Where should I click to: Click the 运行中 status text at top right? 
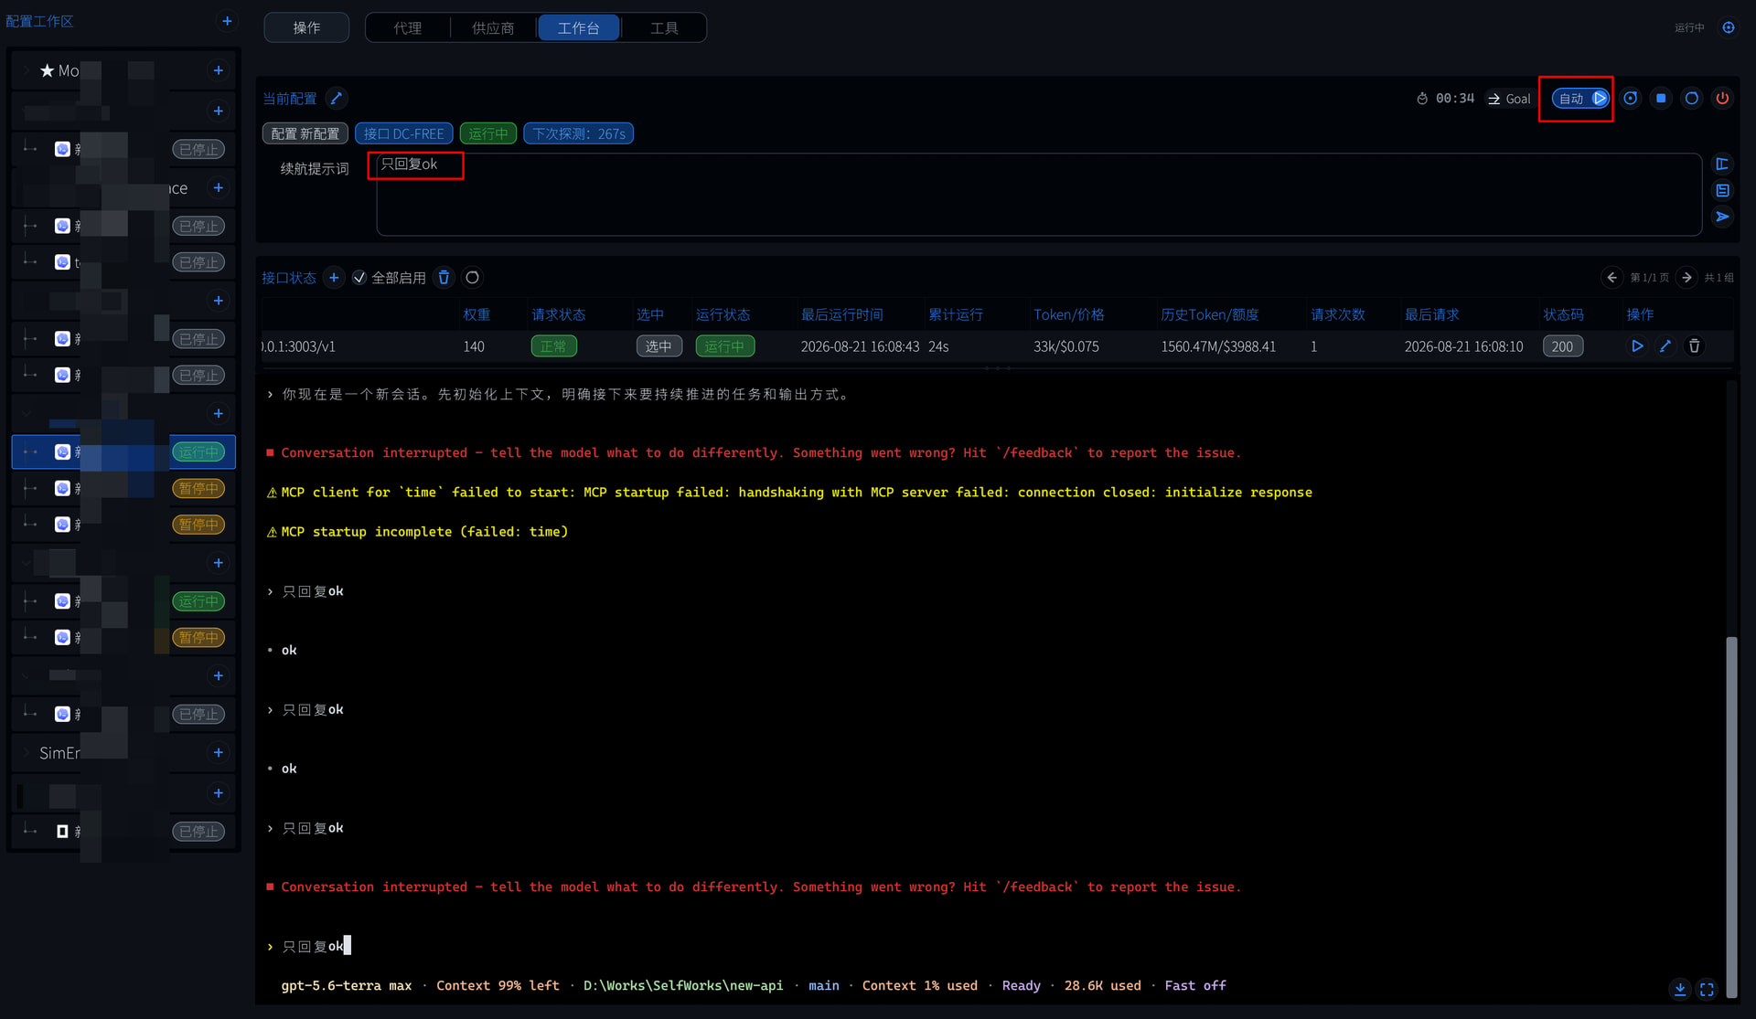pos(1689,27)
